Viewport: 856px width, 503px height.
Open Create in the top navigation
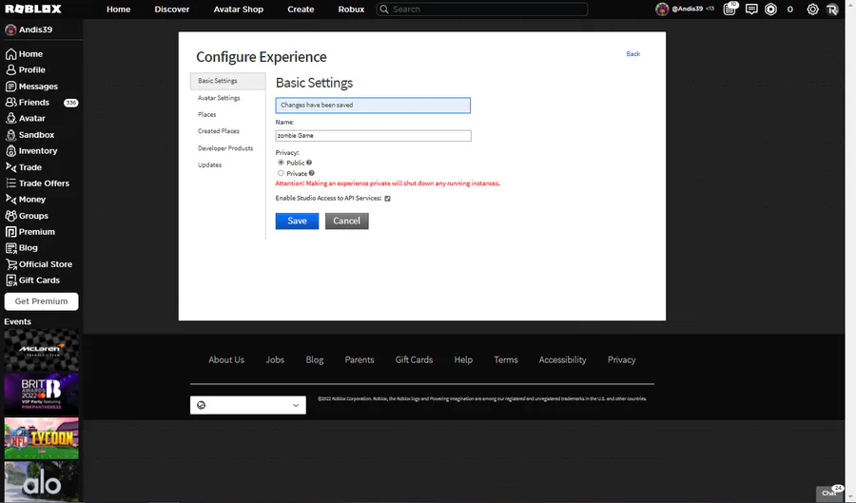point(301,10)
